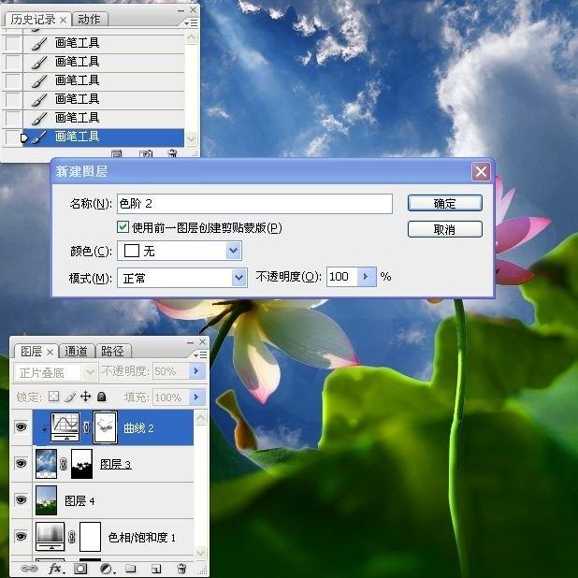578x578 pixels.
Task: Toggle history brush source box of highlighted state
Action: click(12, 137)
